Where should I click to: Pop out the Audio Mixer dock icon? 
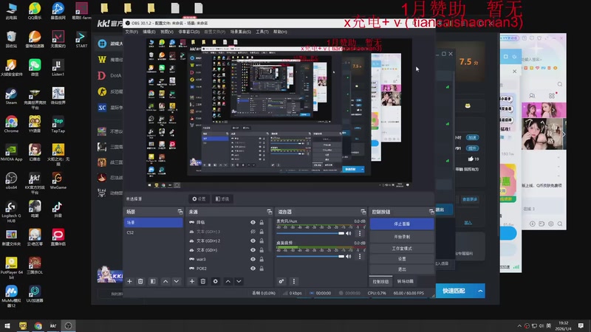[363, 212]
